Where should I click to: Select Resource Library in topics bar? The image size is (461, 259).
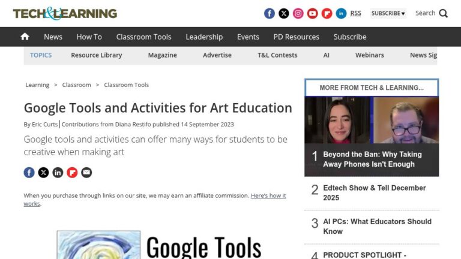pyautogui.click(x=97, y=55)
